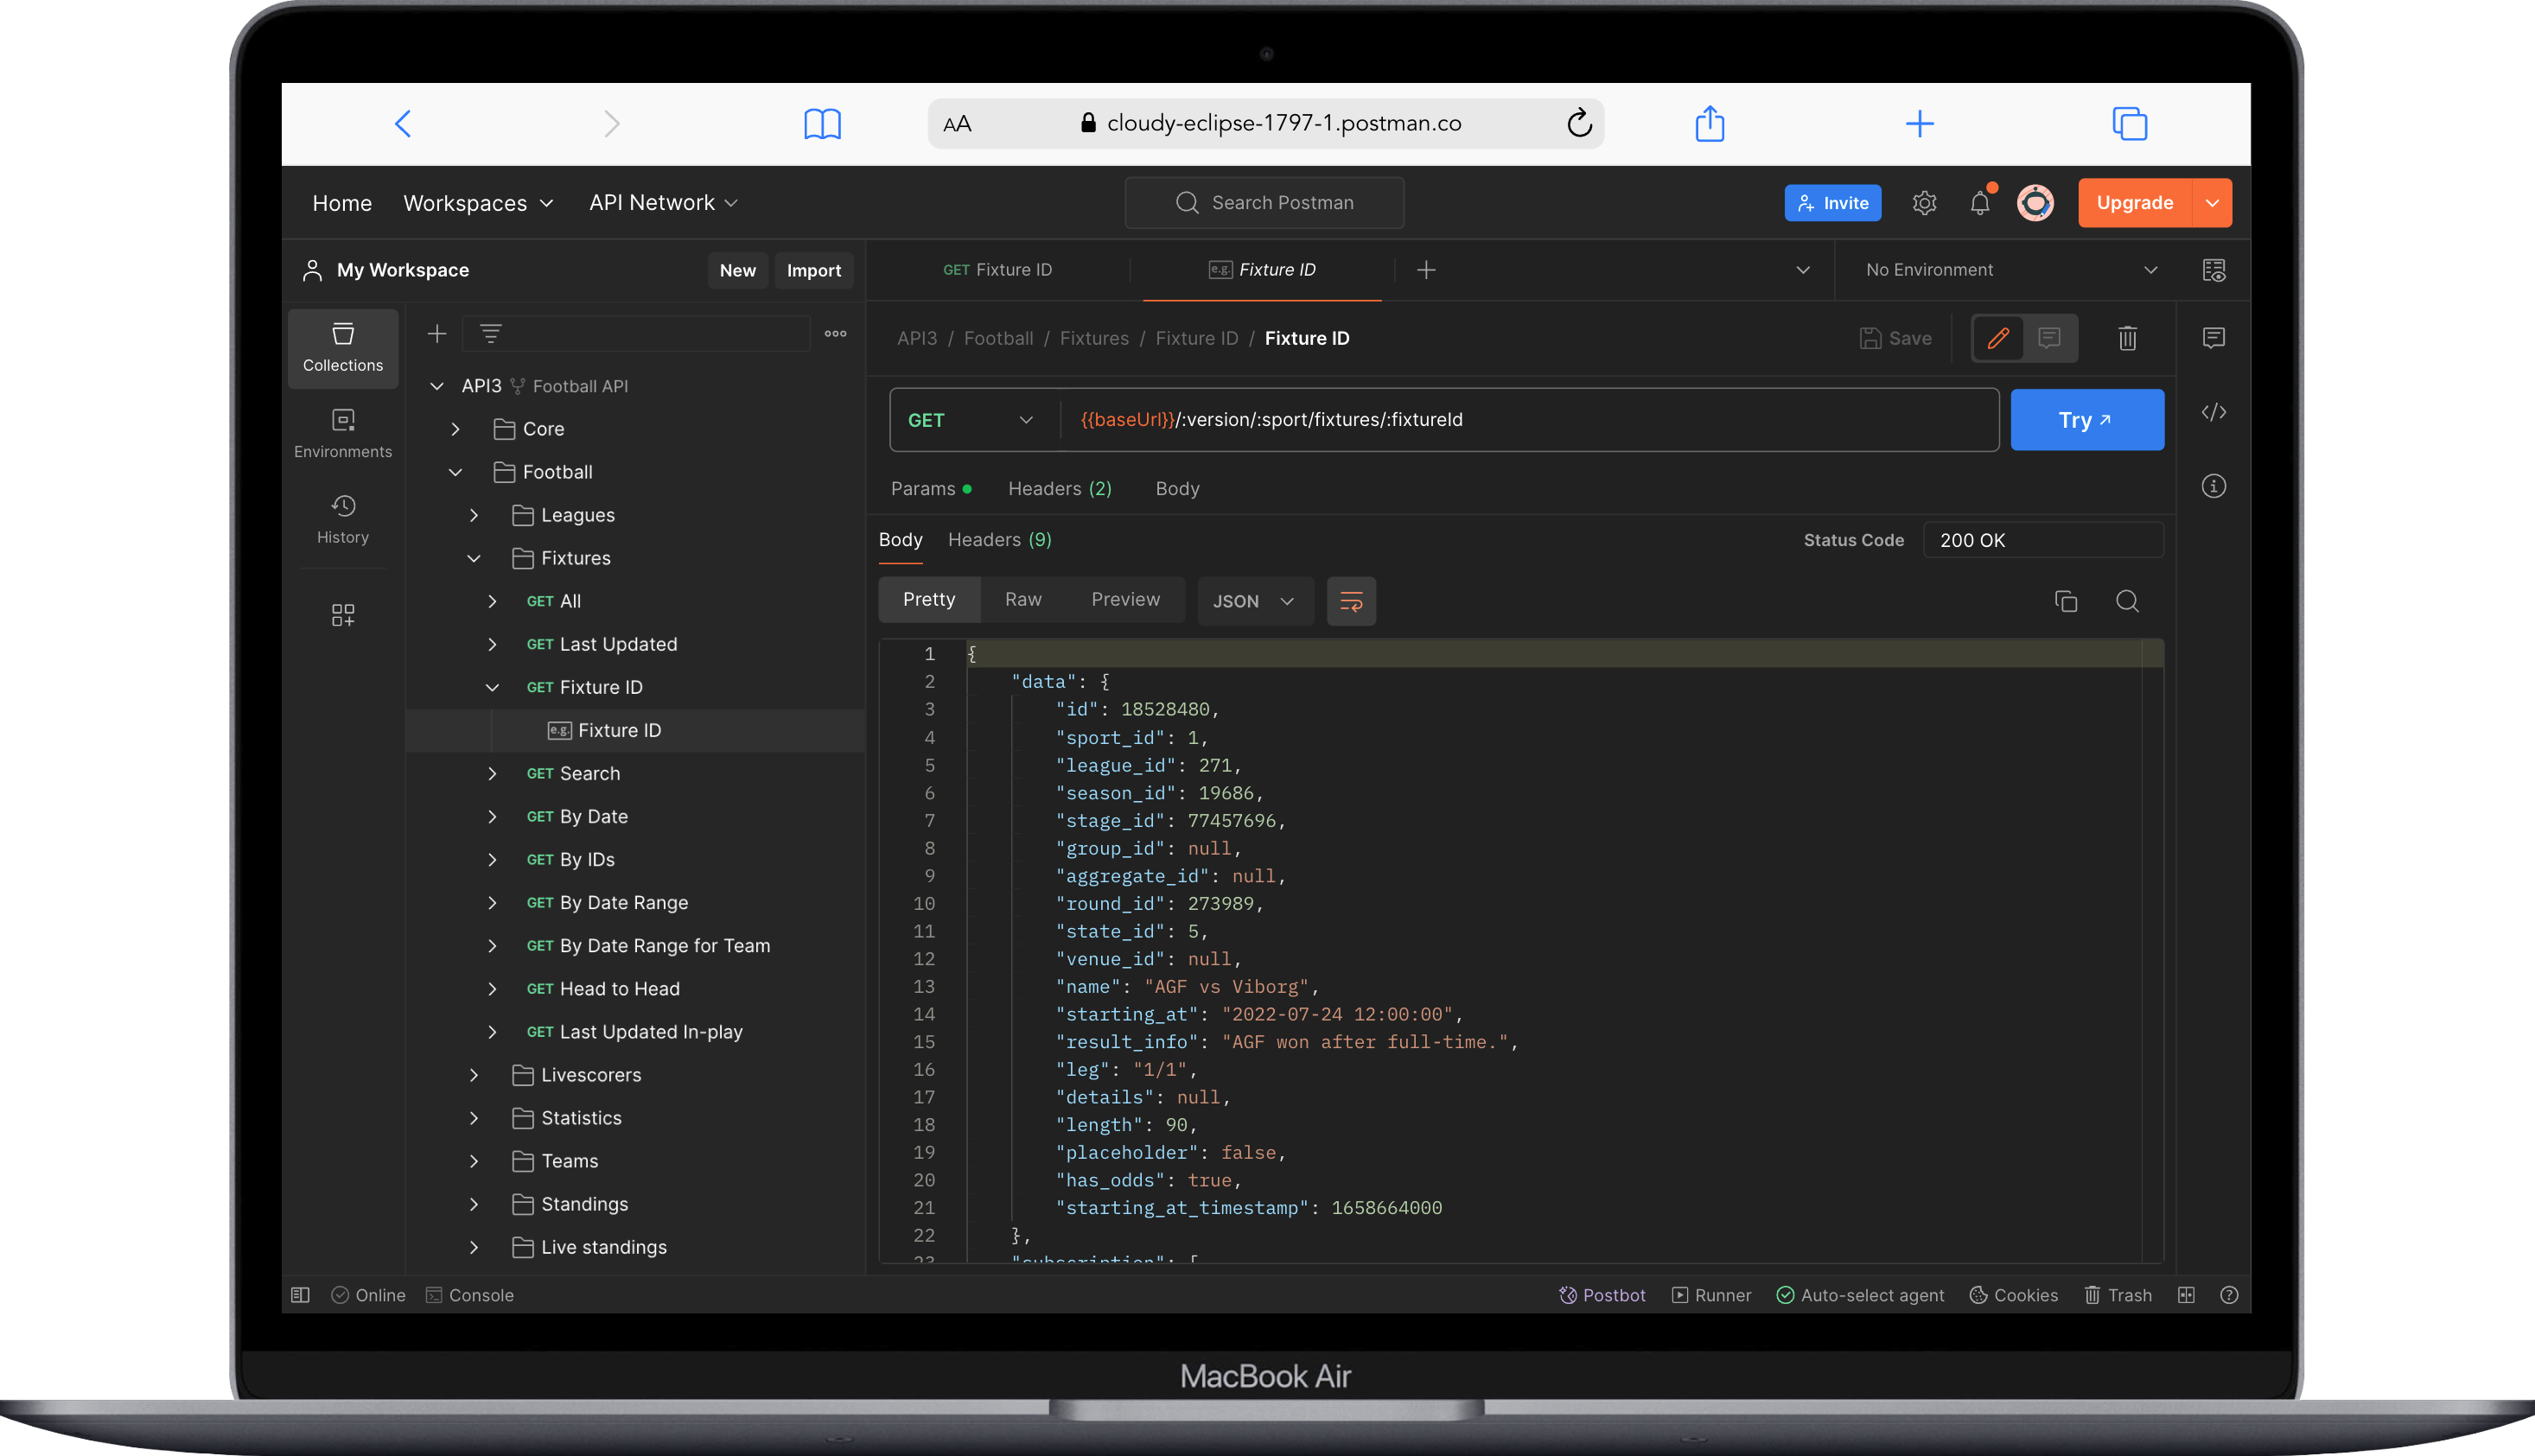The width and height of the screenshot is (2535, 1456).
Task: Switch to the GET Fixture ID tab
Action: [x=997, y=270]
